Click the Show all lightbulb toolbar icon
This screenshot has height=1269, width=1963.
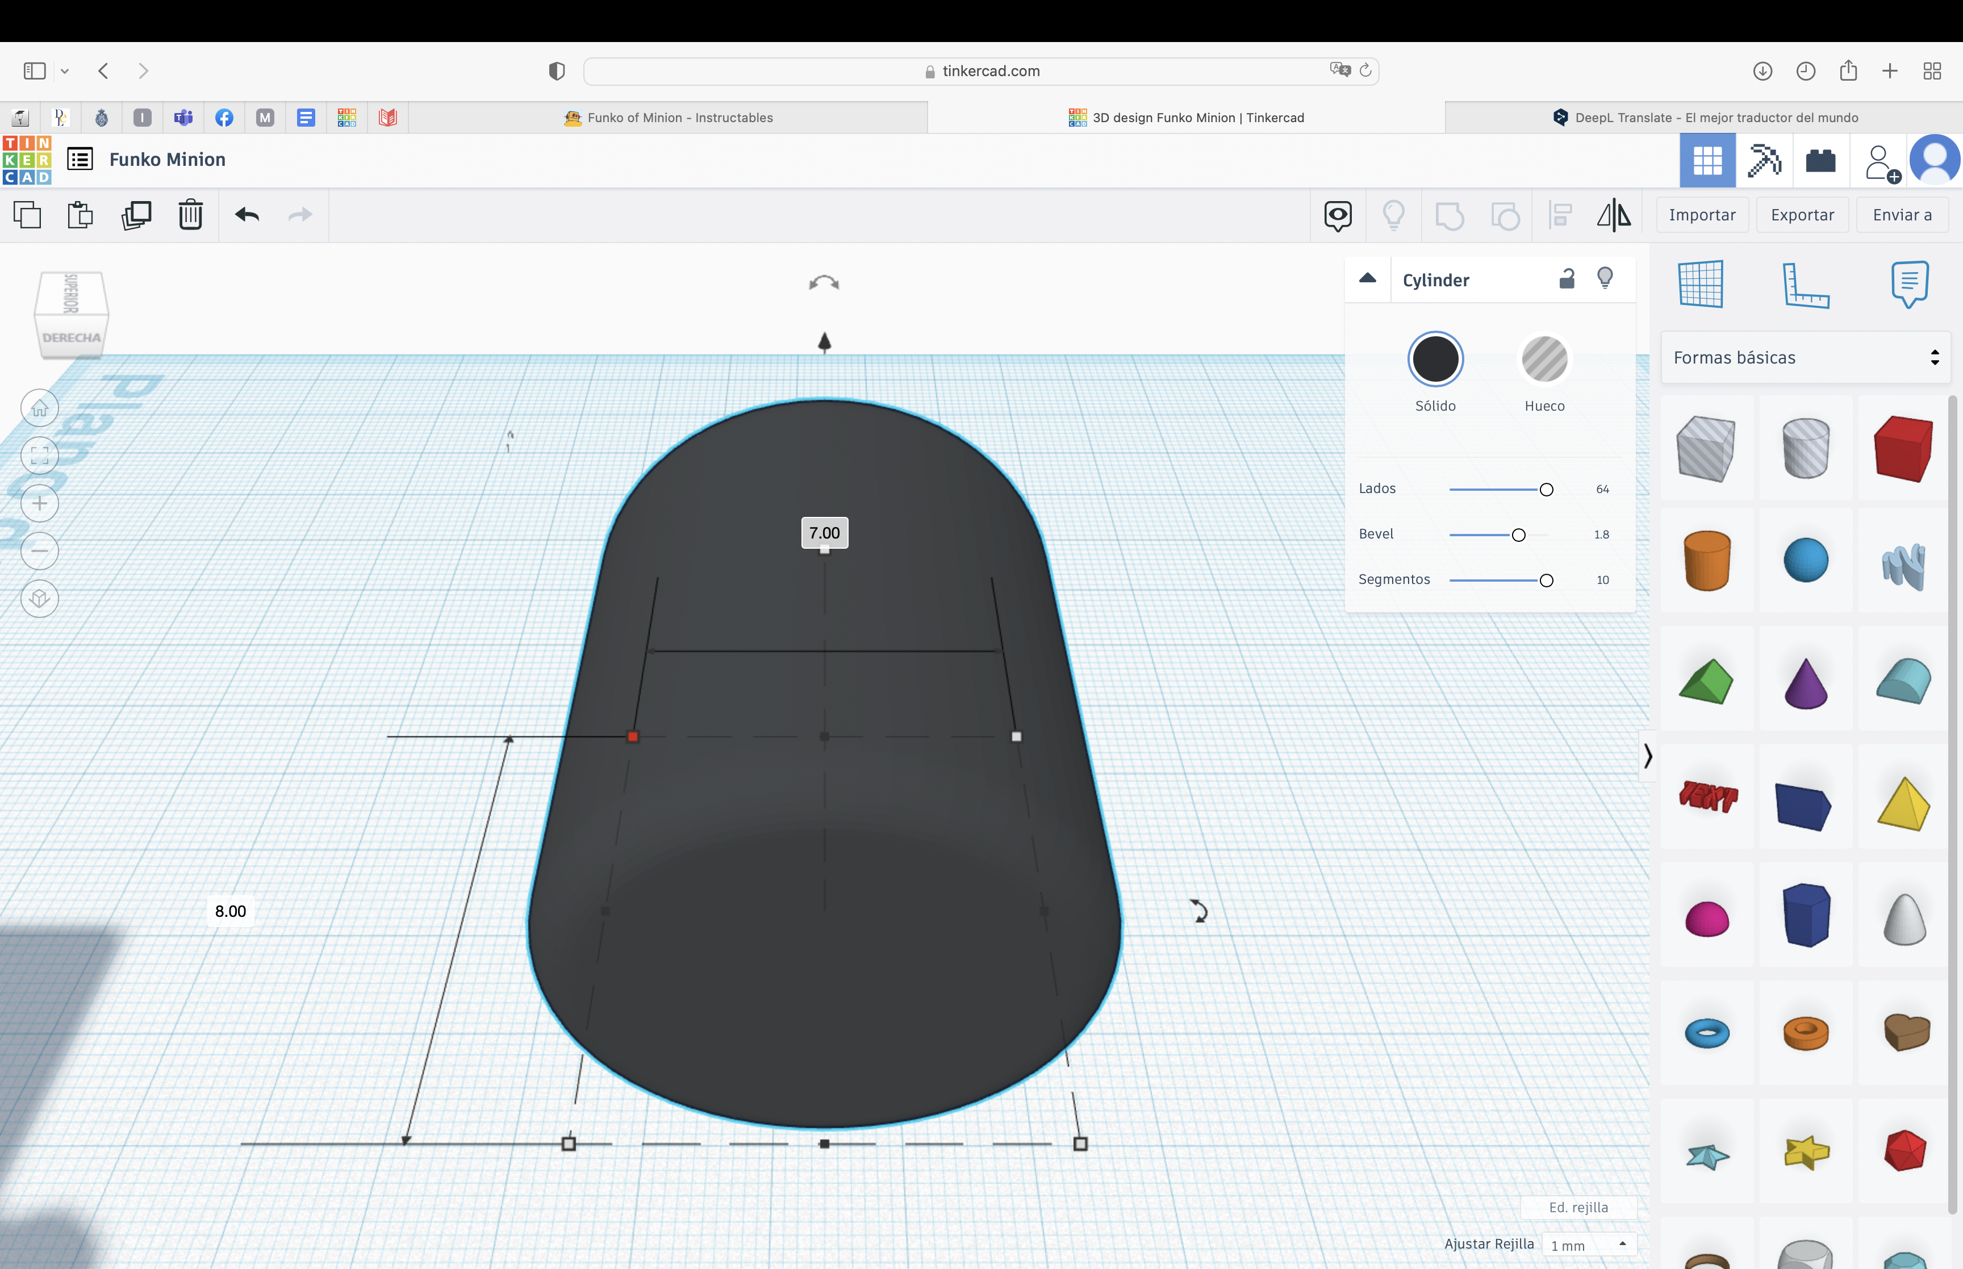[x=1394, y=216]
